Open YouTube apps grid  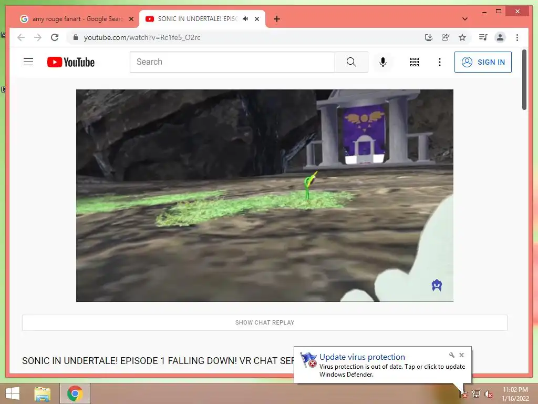coord(415,62)
